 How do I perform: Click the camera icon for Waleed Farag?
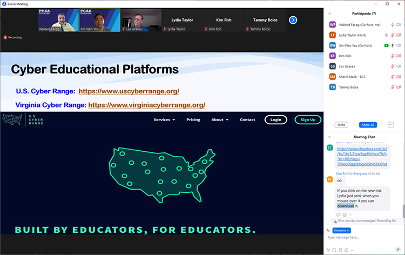(399, 24)
